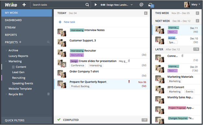Click the plus icon beside the Wrike logo

(24, 5)
